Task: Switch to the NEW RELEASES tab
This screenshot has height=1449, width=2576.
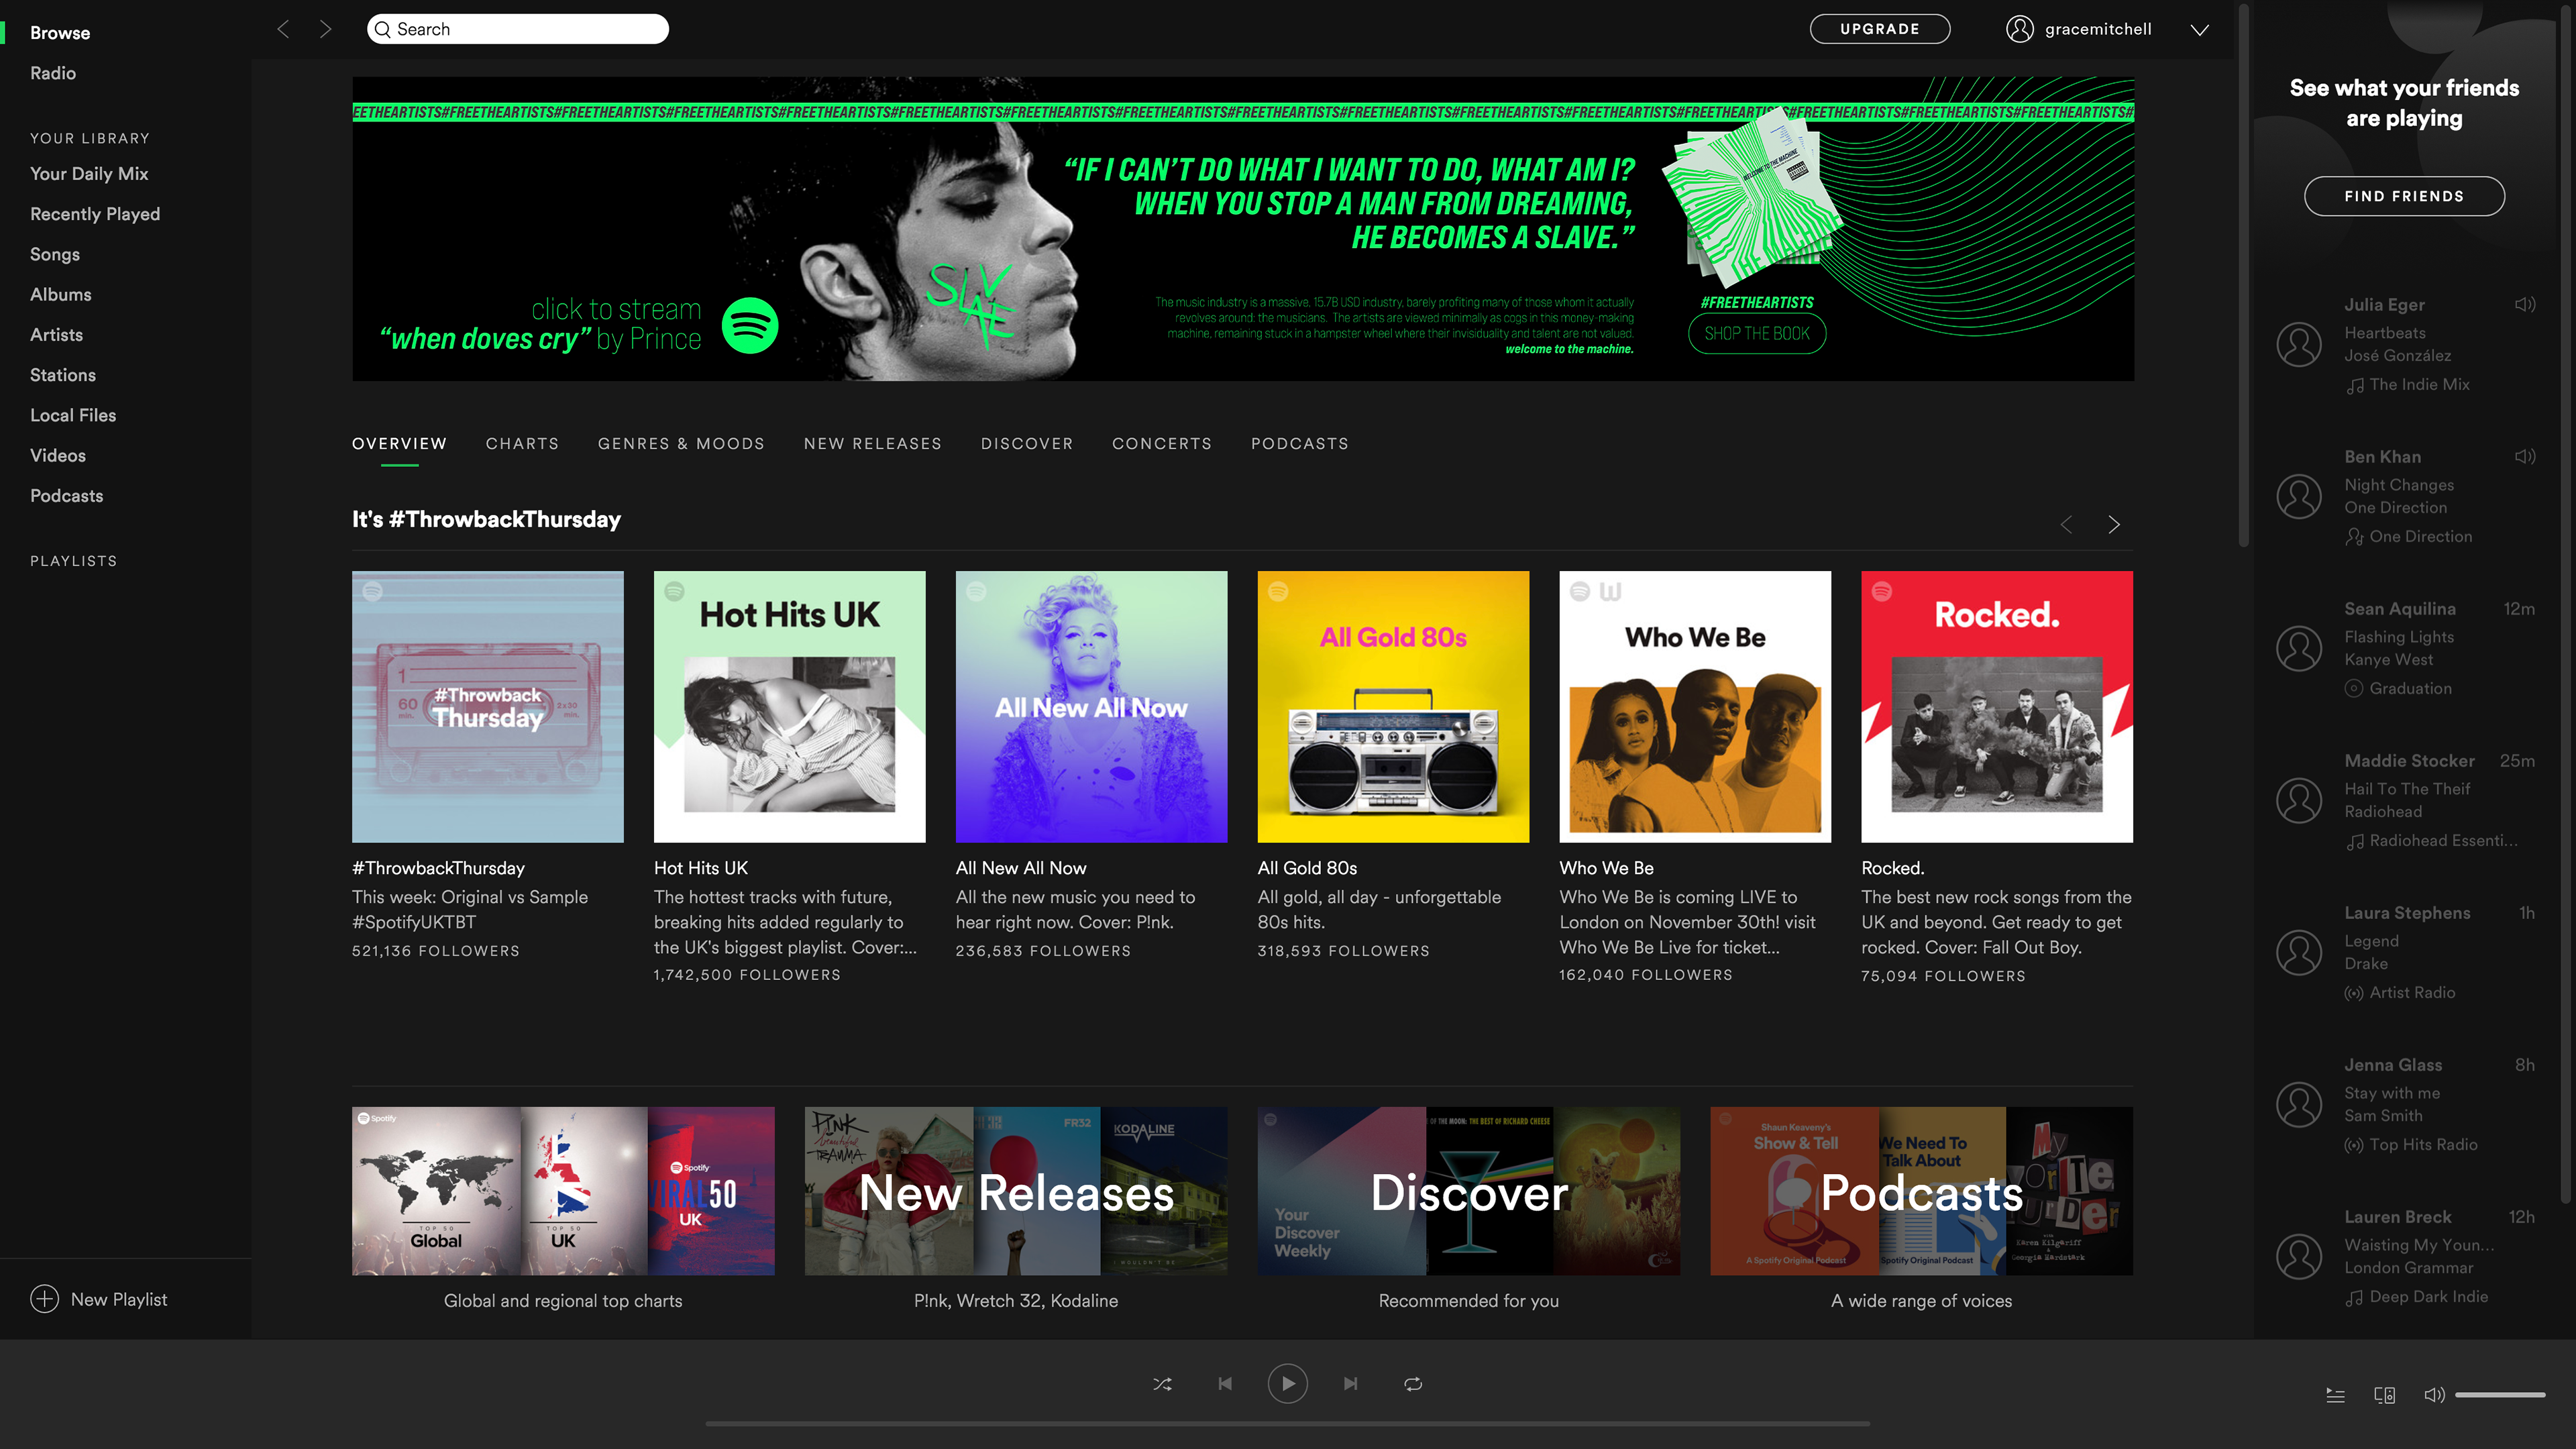Action: pyautogui.click(x=873, y=443)
